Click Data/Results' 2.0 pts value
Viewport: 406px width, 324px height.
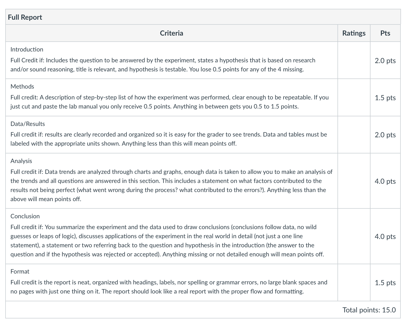click(x=385, y=135)
